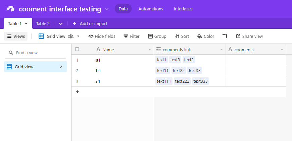The height and width of the screenshot is (141, 292).
Task: Open the Filter lines icon
Action: (x=126, y=37)
